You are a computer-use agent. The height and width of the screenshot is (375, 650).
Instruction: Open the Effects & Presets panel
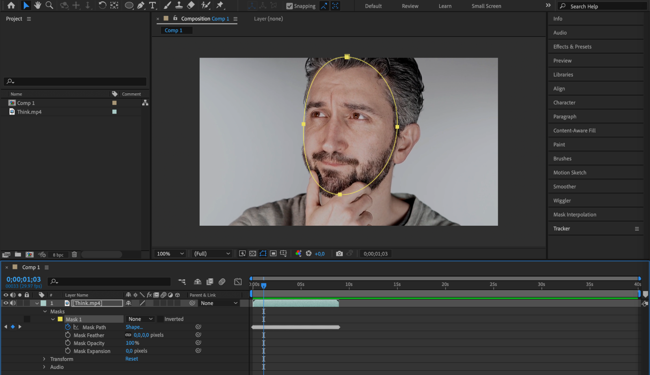[572, 47]
